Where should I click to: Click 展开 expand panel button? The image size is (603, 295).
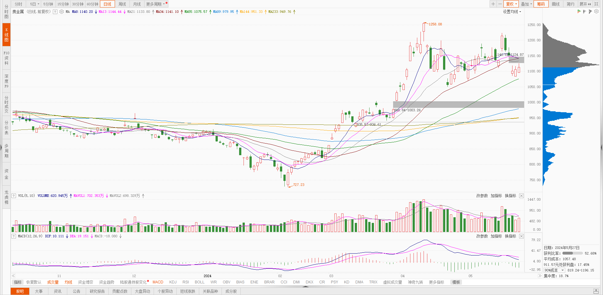[x=585, y=4]
